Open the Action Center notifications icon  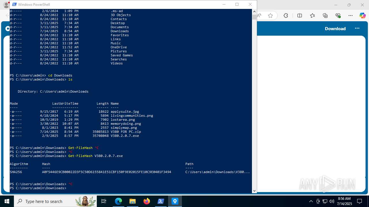[359, 201]
